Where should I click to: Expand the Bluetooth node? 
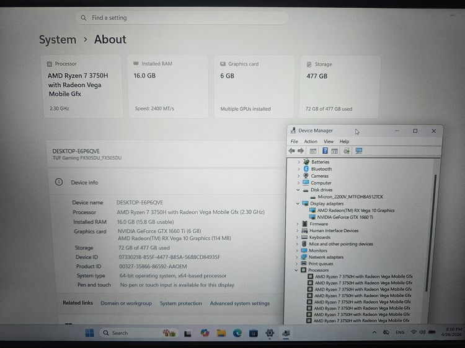pyautogui.click(x=299, y=169)
